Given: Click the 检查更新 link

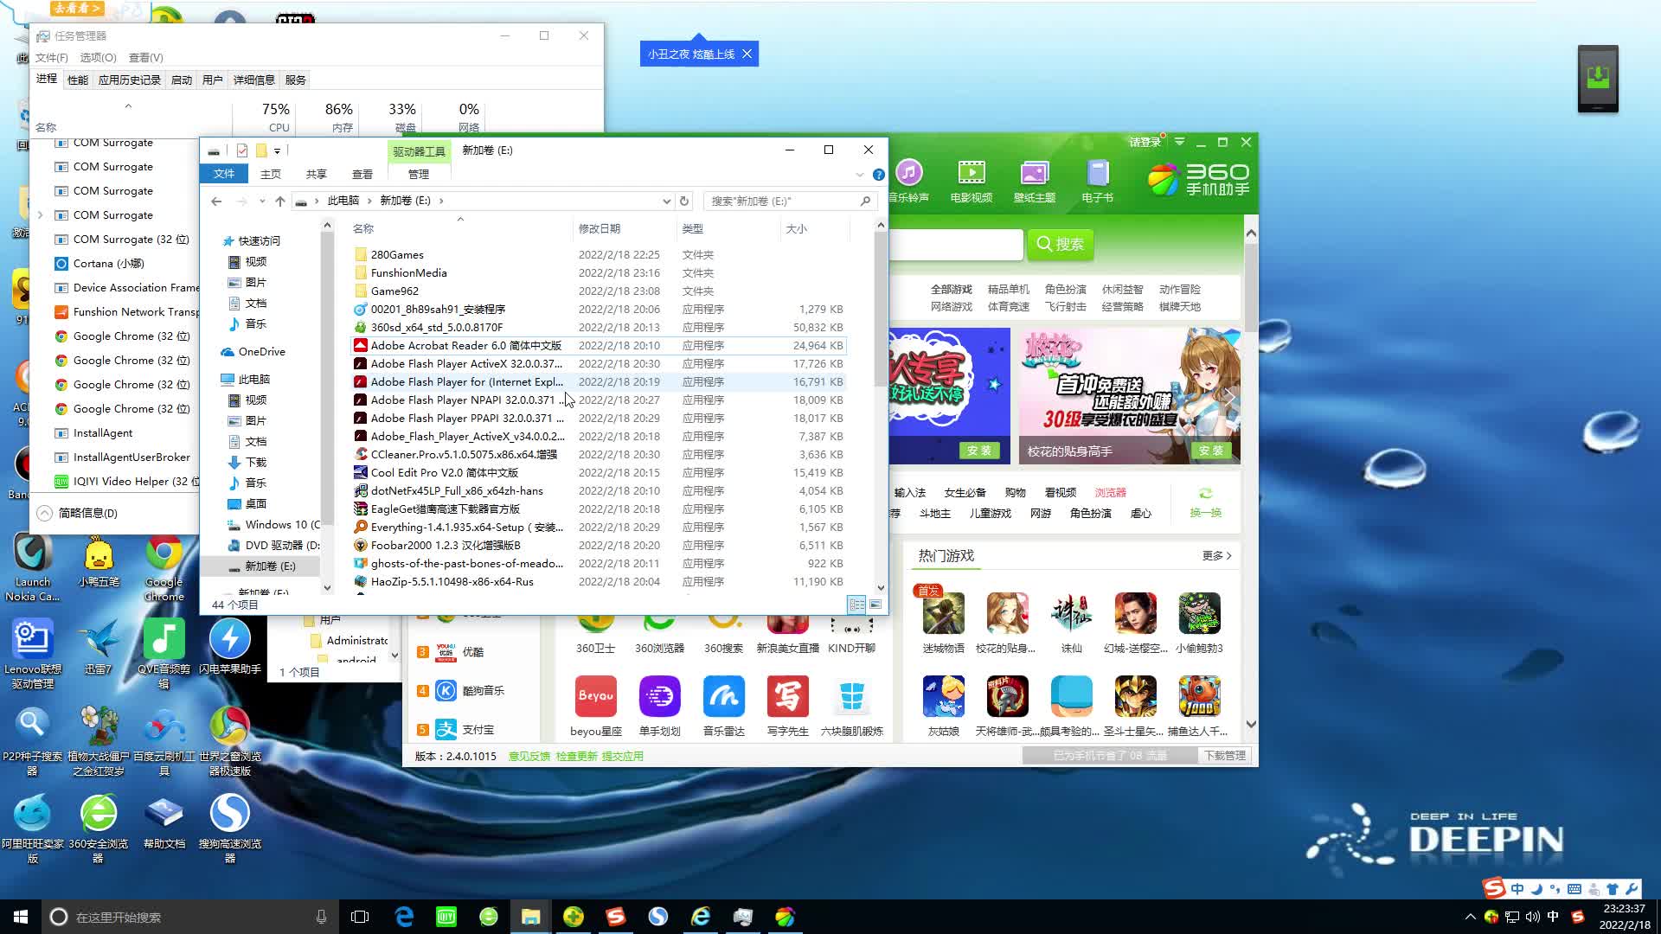Looking at the screenshot, I should [x=576, y=756].
